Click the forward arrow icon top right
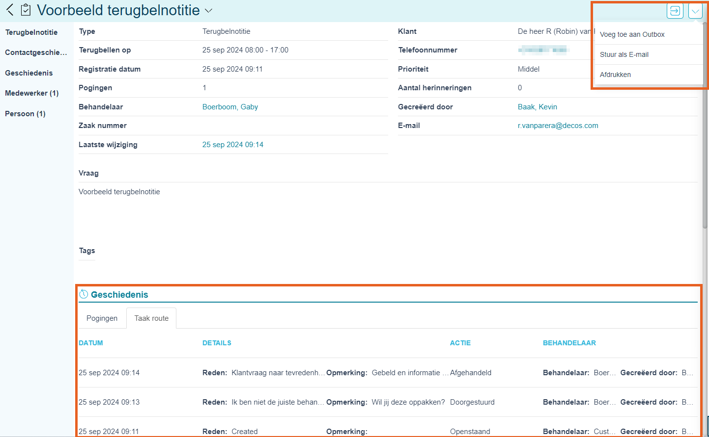This screenshot has width=709, height=437. click(675, 10)
